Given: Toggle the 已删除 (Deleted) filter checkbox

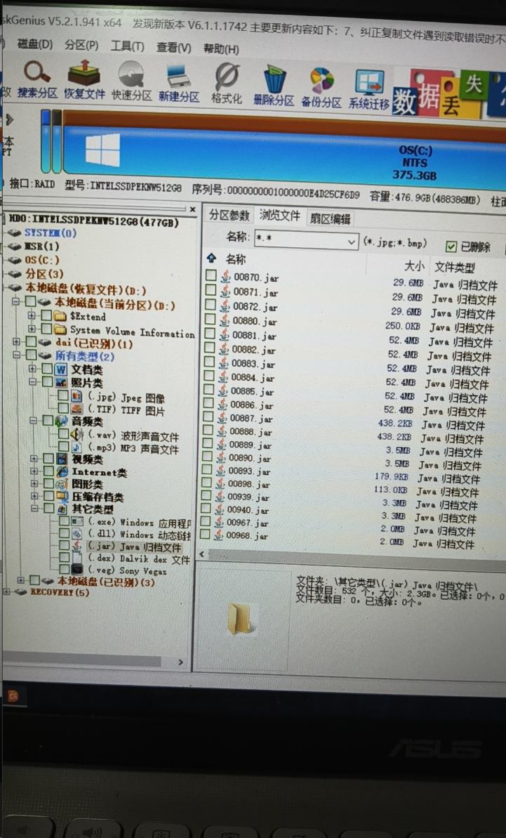Looking at the screenshot, I should 452,247.
